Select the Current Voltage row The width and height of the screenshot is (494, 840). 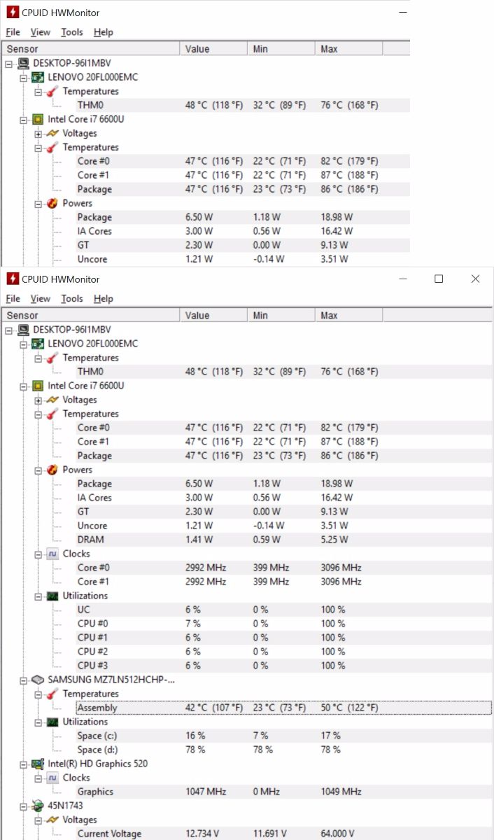[x=109, y=834]
